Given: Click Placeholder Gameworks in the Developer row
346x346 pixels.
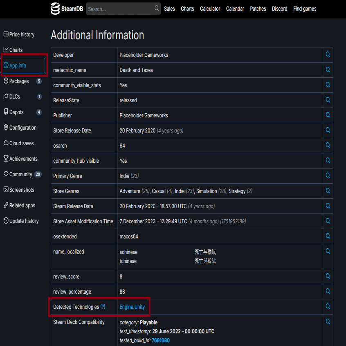Looking at the screenshot, I should coord(144,55).
